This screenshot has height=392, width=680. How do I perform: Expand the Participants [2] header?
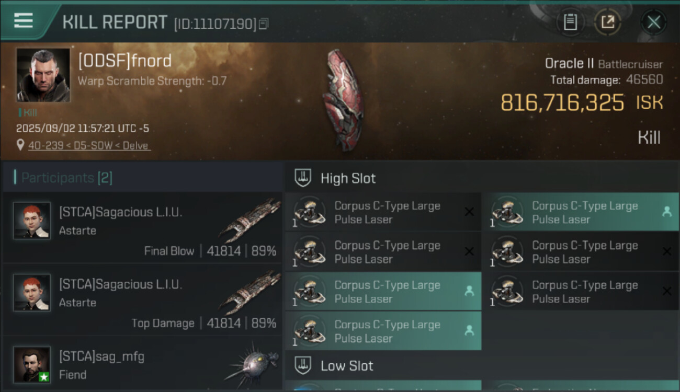(x=142, y=178)
